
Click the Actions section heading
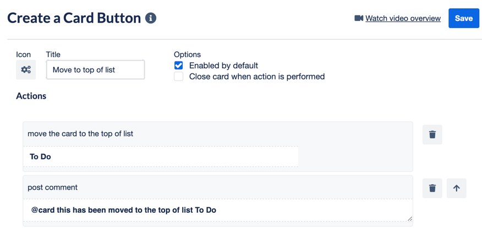click(31, 96)
